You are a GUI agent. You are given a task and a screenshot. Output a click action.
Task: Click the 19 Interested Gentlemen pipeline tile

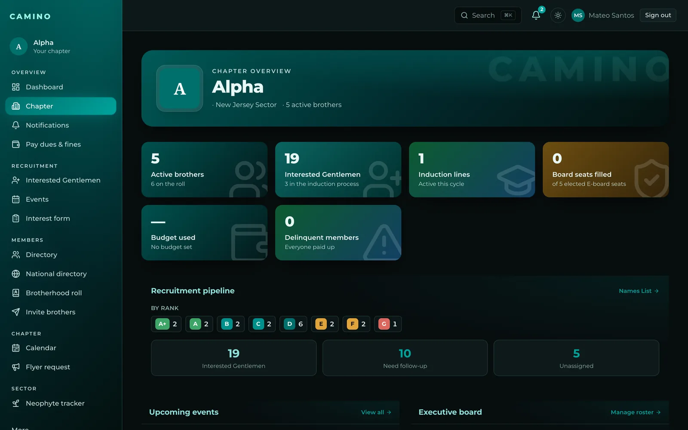click(x=233, y=358)
